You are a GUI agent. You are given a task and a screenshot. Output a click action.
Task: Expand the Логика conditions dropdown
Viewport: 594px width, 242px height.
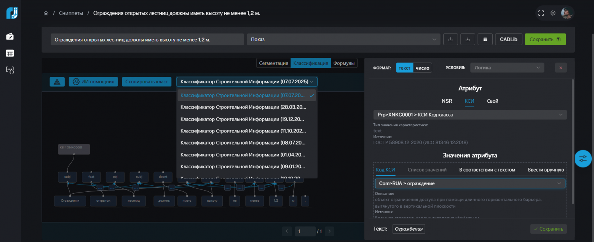click(x=507, y=68)
